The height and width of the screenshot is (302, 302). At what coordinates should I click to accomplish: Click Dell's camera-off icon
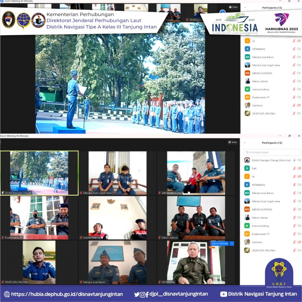[x=299, y=168]
